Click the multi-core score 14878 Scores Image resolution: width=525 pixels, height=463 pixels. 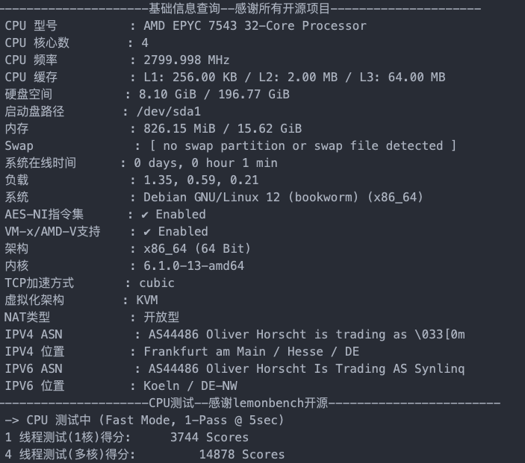(242, 455)
